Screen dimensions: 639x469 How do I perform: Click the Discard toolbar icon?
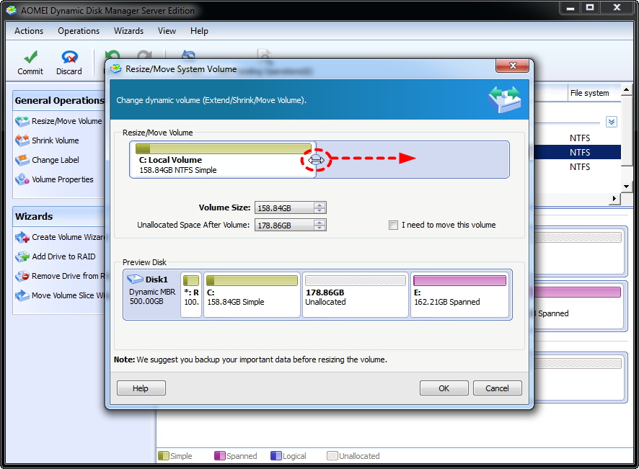coord(69,57)
